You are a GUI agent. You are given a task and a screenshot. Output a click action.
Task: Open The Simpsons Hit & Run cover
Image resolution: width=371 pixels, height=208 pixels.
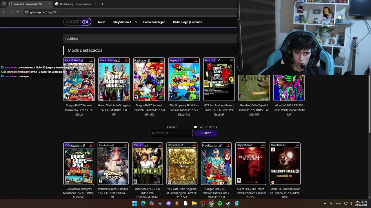[x=184, y=79]
